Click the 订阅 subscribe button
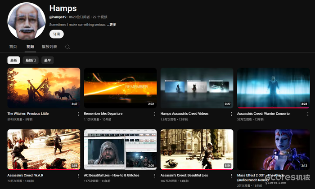 click(x=56, y=34)
